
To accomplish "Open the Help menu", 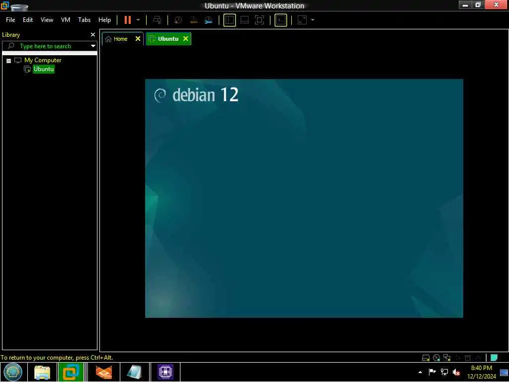I will 104,20.
